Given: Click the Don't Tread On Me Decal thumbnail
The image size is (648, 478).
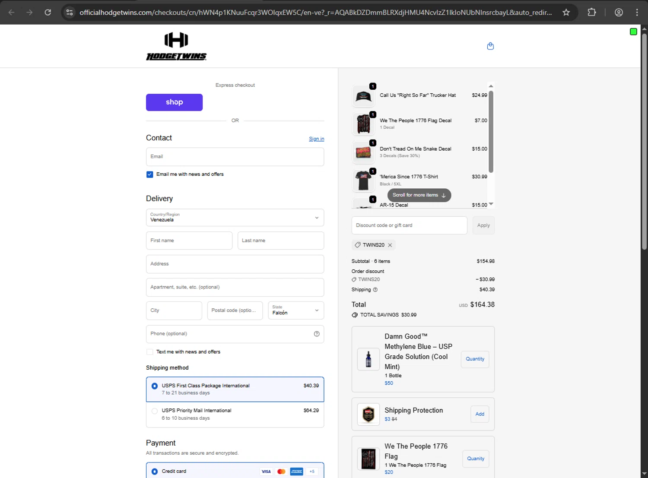Looking at the screenshot, I should 363,152.
